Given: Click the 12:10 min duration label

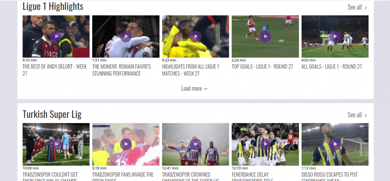Looking at the screenshot, I should point(240,168).
